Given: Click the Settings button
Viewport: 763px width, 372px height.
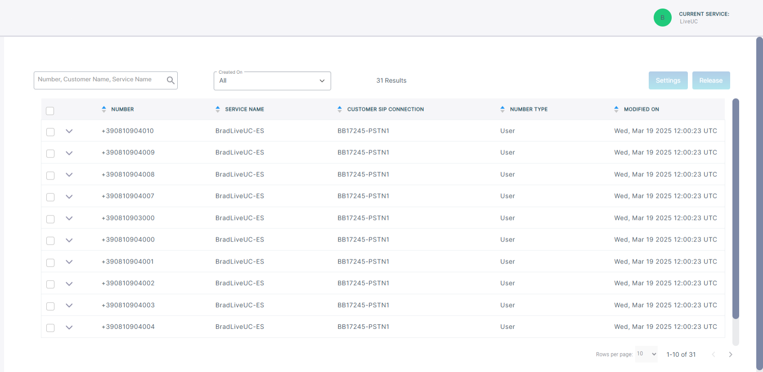Looking at the screenshot, I should tap(668, 81).
